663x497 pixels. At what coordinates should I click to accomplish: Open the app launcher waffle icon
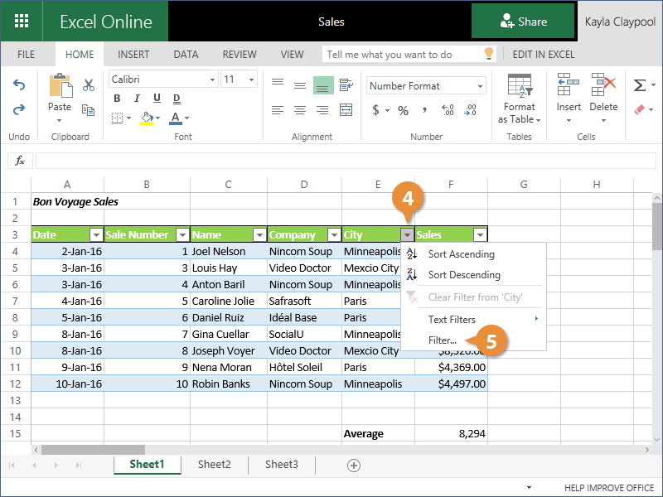[x=22, y=22]
